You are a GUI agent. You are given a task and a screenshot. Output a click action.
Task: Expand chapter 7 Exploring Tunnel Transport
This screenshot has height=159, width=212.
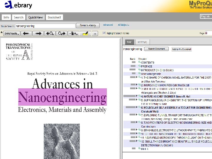pos(137,115)
